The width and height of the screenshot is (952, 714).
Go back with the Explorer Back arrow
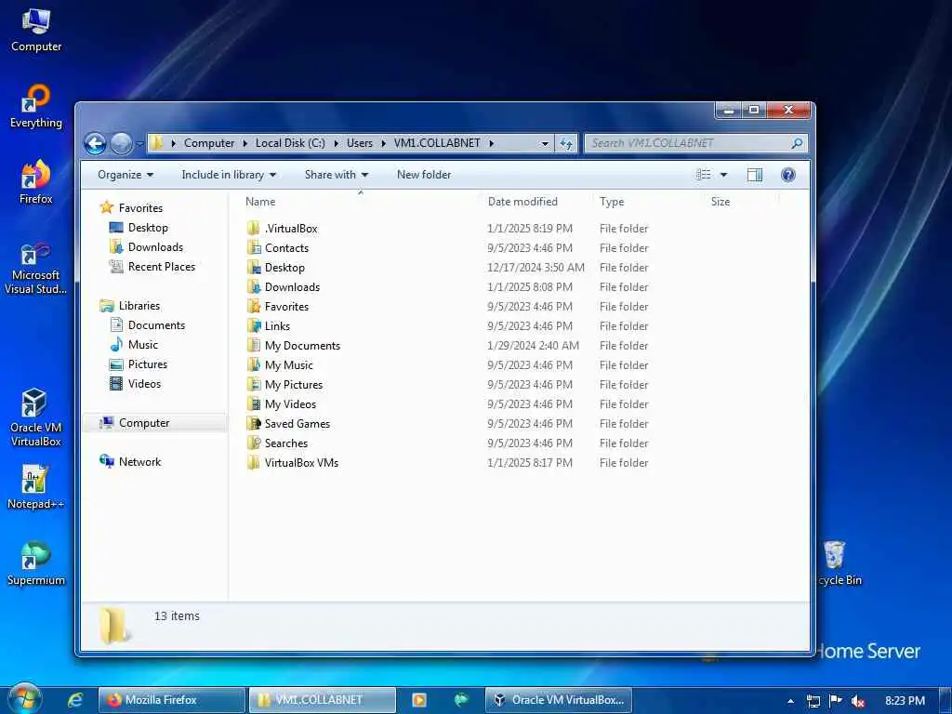tap(96, 143)
